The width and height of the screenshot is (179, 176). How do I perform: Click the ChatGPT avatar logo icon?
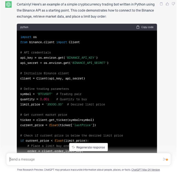[8, 5]
